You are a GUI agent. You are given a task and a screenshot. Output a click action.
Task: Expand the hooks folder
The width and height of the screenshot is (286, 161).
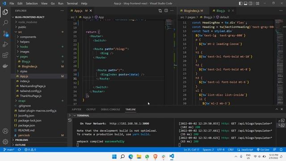[39, 47]
